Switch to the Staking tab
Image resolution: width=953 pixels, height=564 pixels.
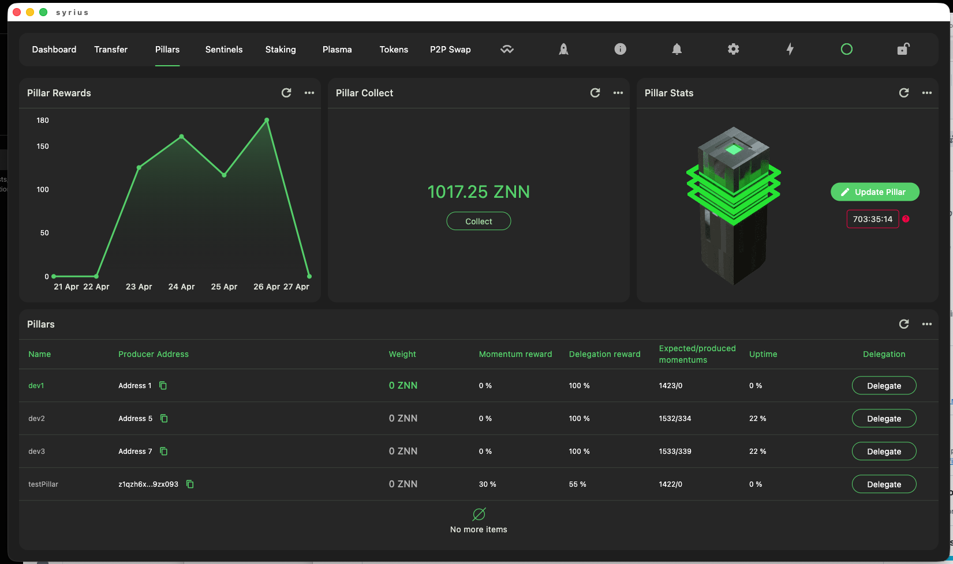(281, 50)
